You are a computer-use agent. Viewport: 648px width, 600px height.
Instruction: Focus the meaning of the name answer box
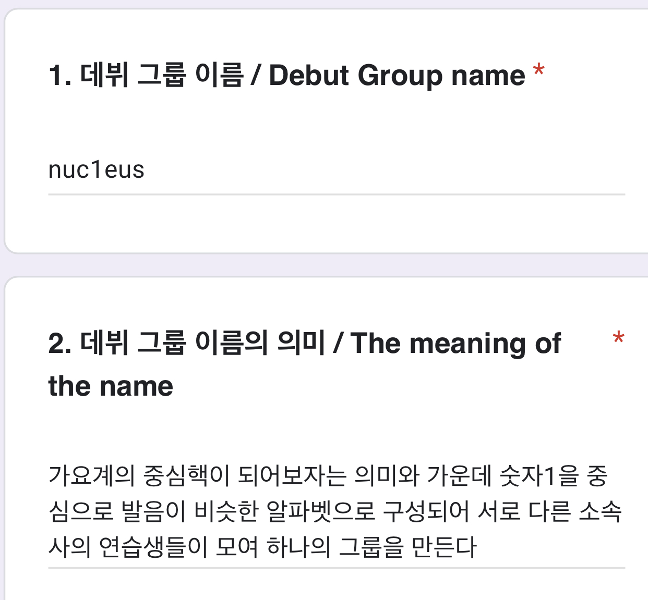pos(337,511)
